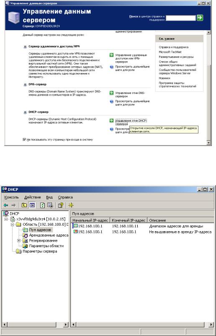216x336 pixels.
Task: Click right scroll arrow of the DHCP tree pane
Action: coord(66,324)
